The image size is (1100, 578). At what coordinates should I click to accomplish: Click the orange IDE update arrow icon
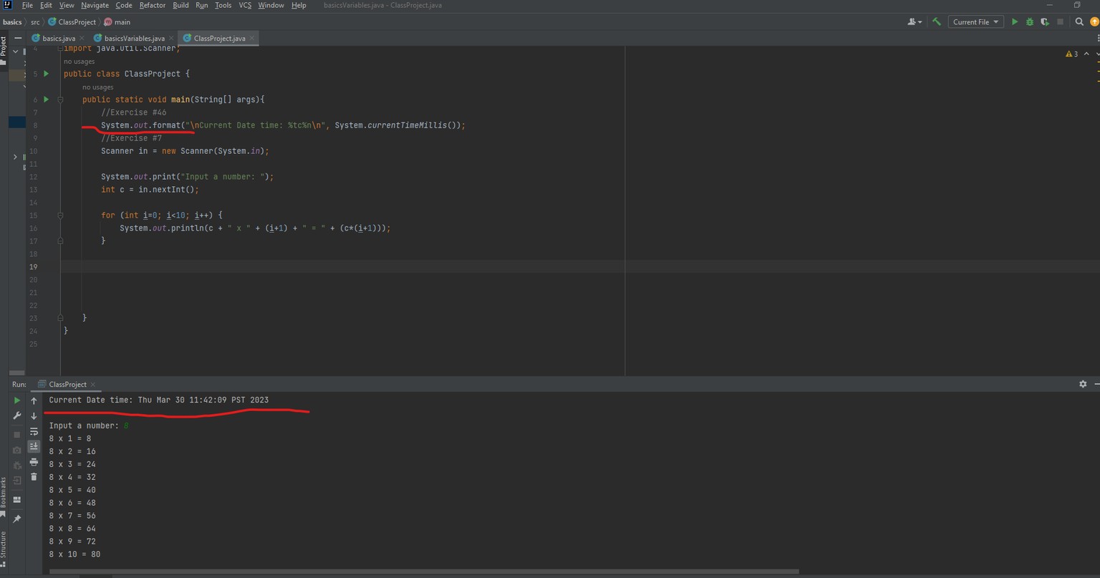pyautogui.click(x=1094, y=22)
